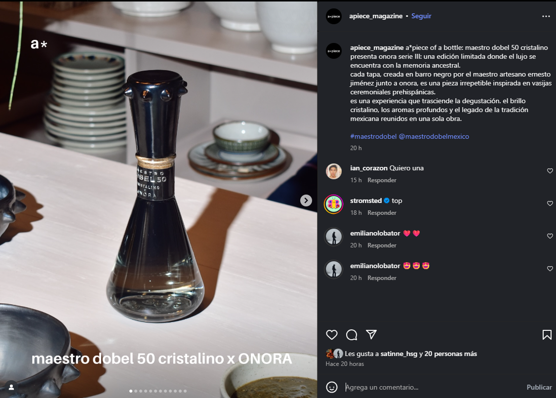Like emilianolobator's heart emoji comment
Screen dimensions: 556x398
[550, 236]
